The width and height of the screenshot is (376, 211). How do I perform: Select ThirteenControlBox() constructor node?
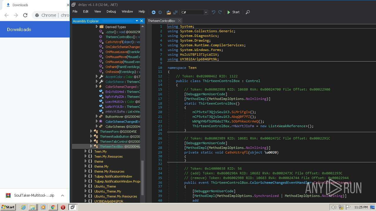pyautogui.click(x=123, y=37)
